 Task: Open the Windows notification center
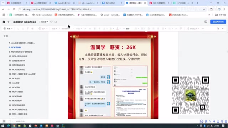[x=223, y=126]
